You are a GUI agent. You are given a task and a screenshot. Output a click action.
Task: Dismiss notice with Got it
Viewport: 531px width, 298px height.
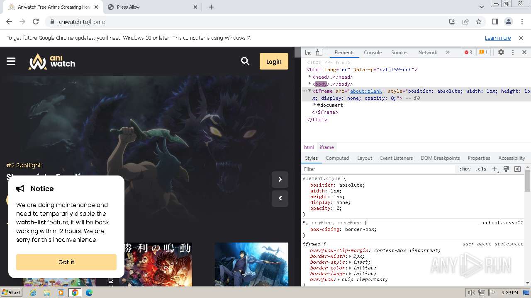click(x=66, y=262)
